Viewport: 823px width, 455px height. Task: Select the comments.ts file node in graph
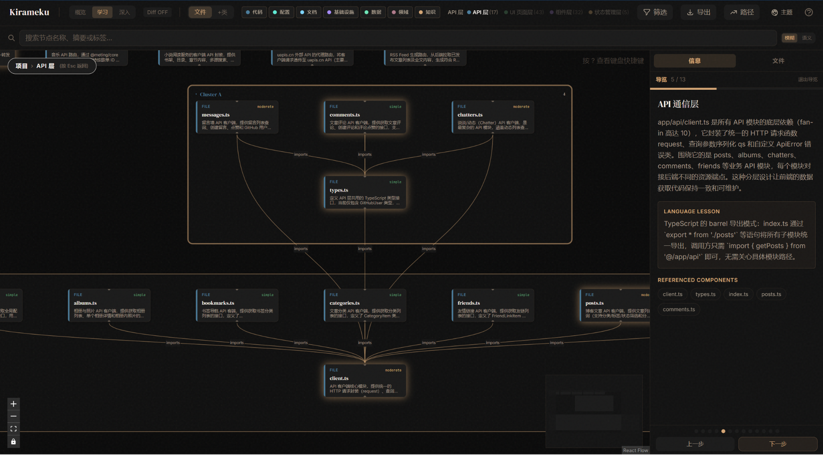coord(365,117)
